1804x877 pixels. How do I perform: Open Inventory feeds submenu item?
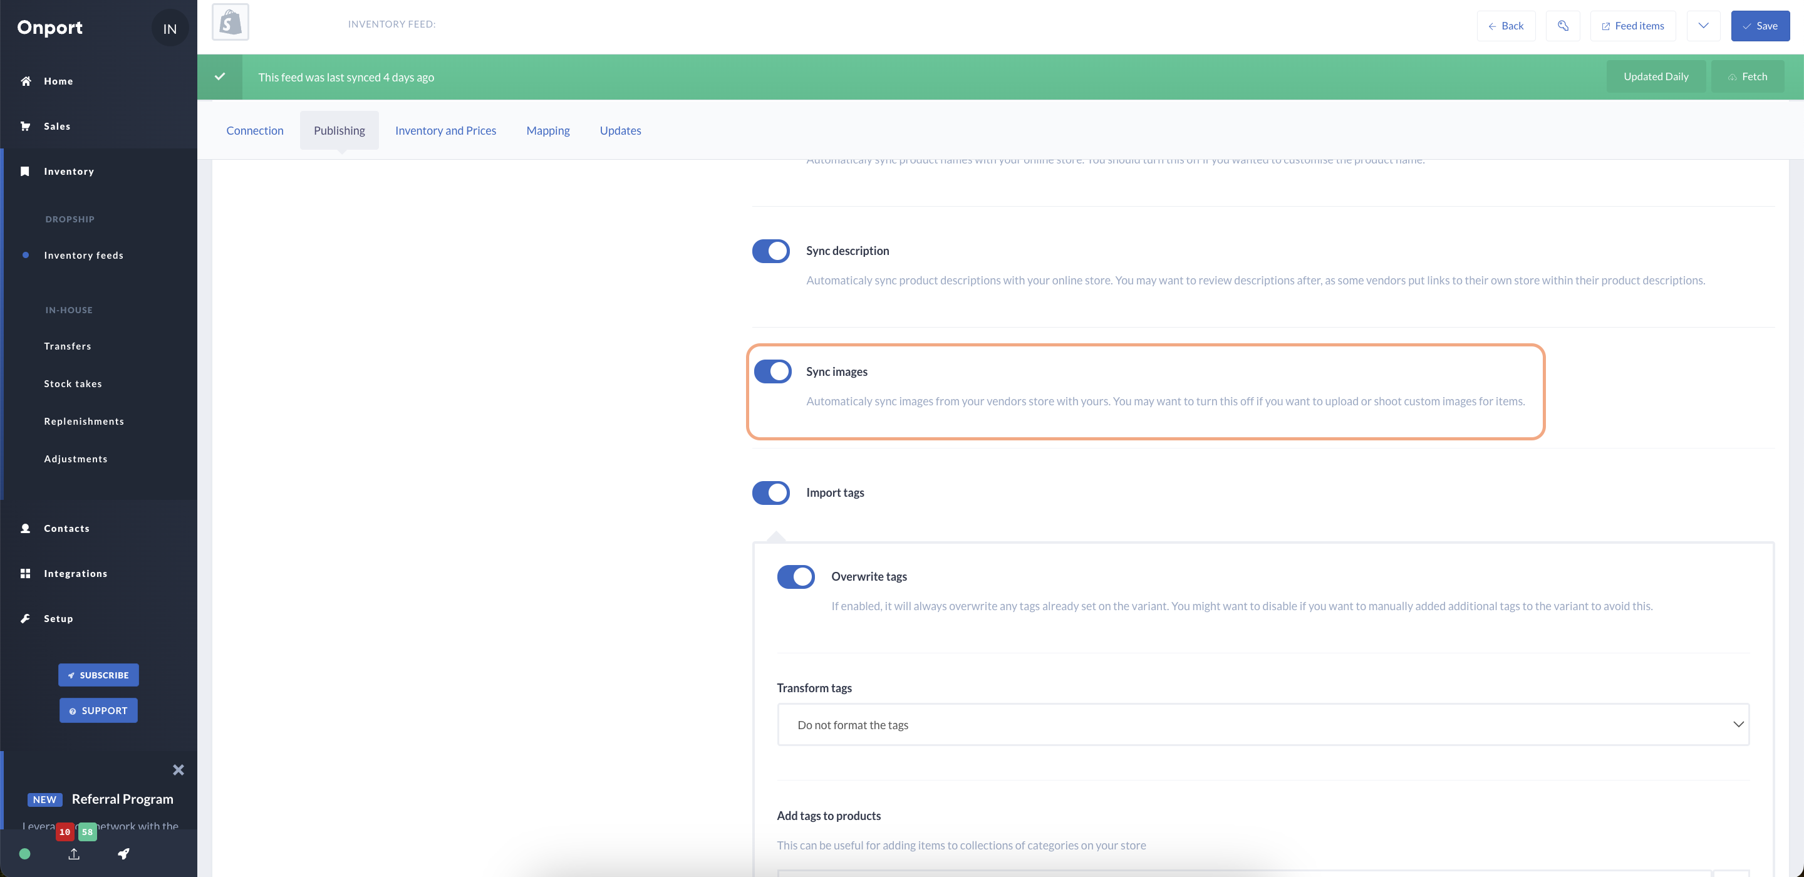pos(83,255)
